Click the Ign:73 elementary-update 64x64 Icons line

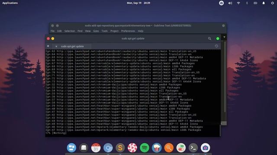click(x=123, y=81)
